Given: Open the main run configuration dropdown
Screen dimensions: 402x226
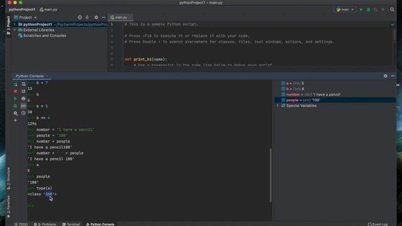Looking at the screenshot, I should [x=345, y=9].
